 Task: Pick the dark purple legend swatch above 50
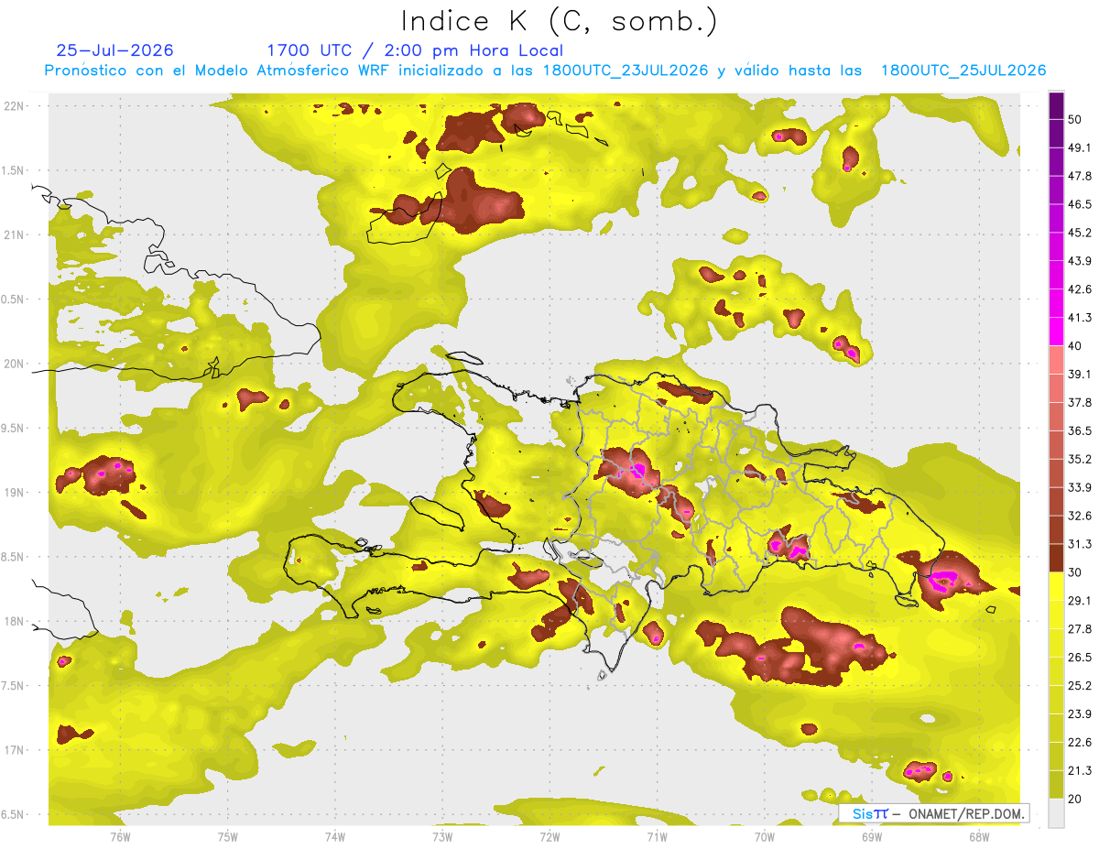coord(1056,105)
